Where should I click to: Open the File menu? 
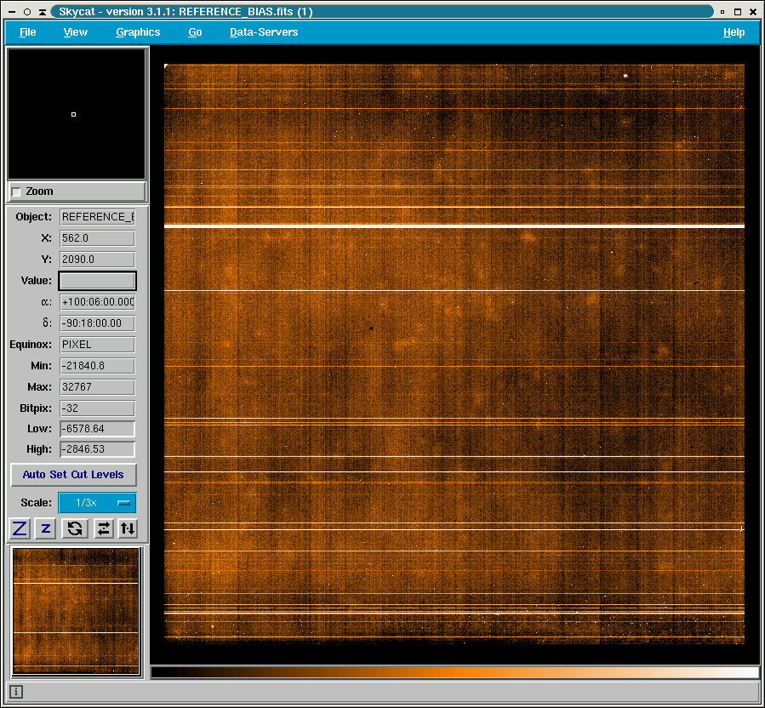click(x=27, y=32)
